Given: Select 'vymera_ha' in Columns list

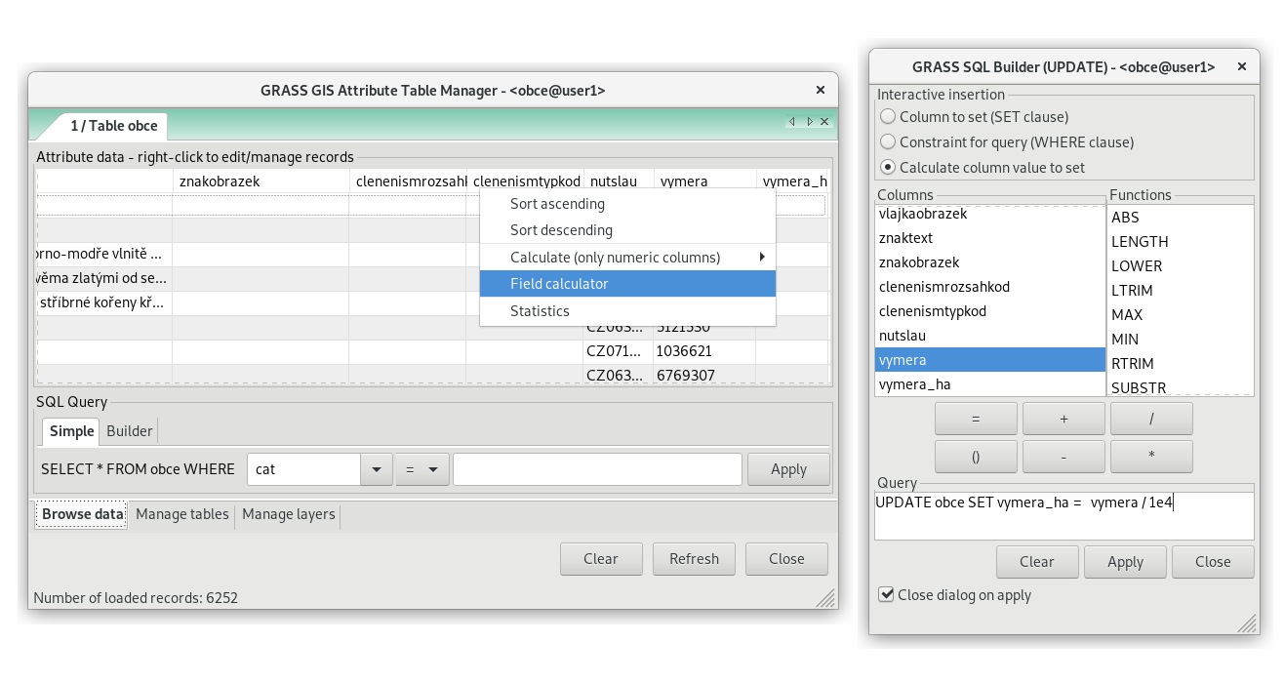Looking at the screenshot, I should point(990,384).
